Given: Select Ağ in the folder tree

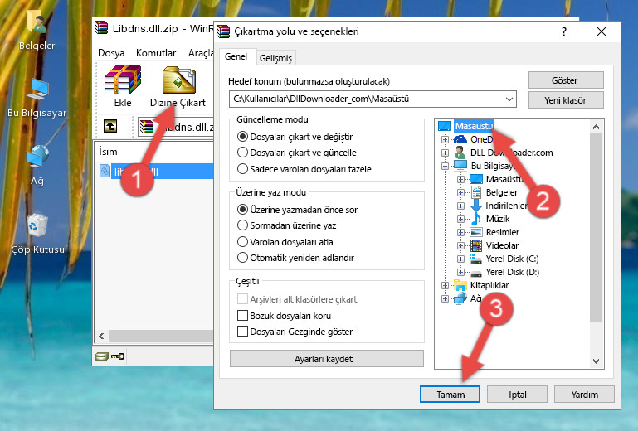Looking at the screenshot, I should [475, 299].
